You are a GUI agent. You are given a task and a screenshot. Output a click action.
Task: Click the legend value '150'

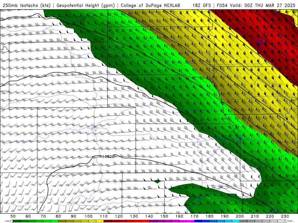pos(164,216)
